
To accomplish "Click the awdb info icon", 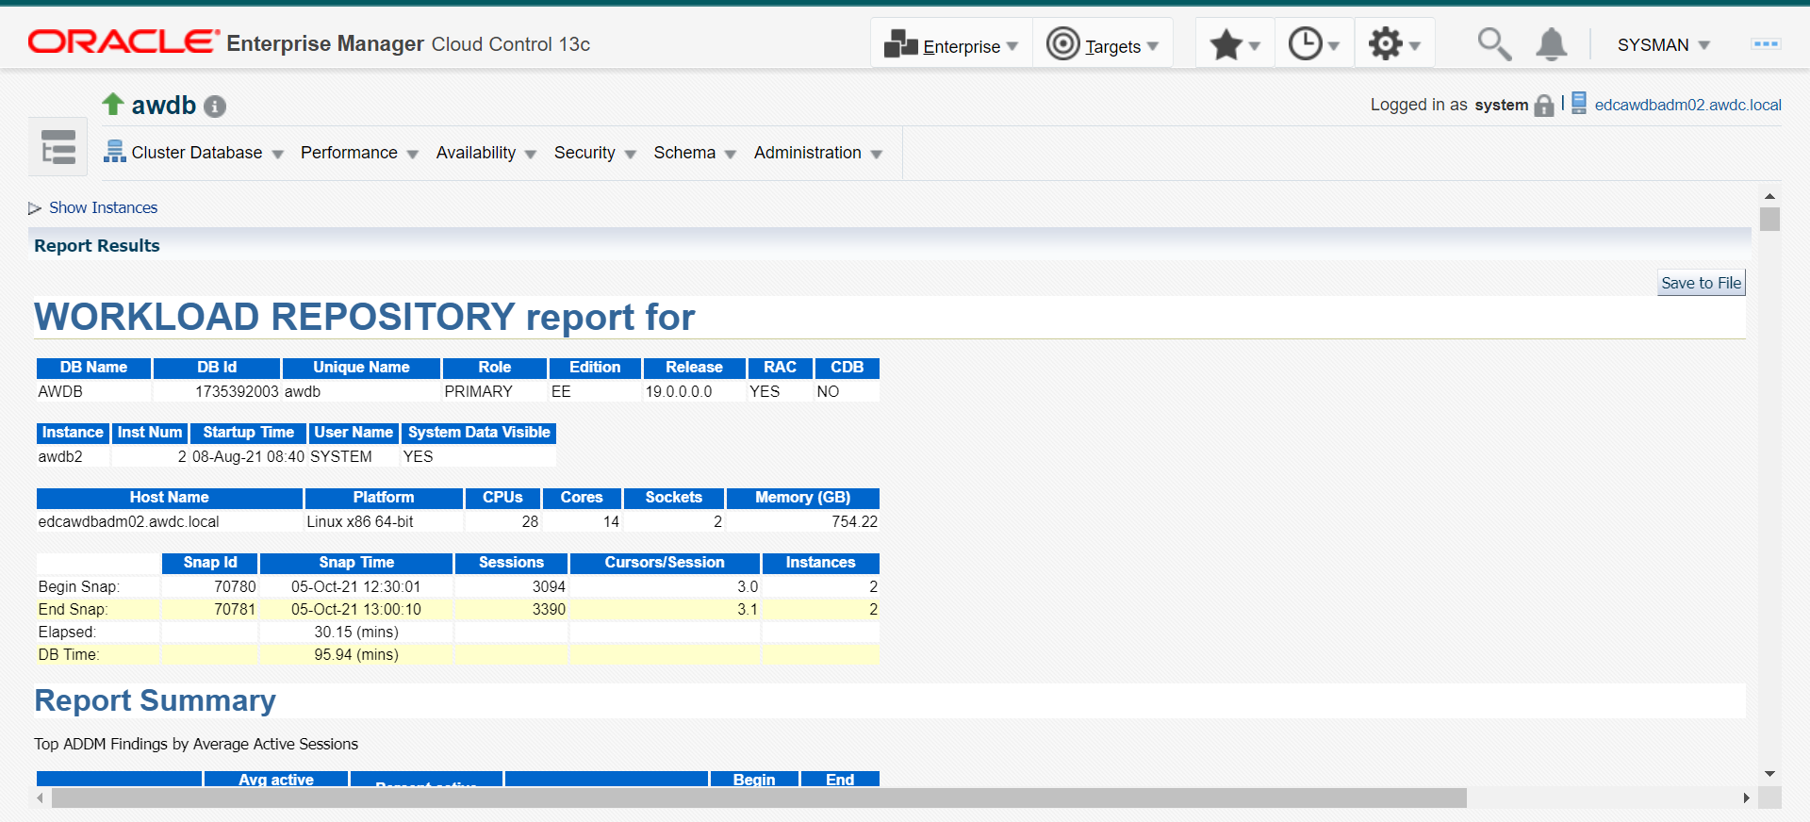I will point(215,107).
